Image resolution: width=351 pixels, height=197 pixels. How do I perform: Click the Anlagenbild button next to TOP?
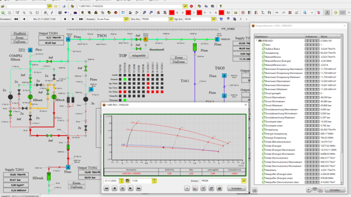coord(139,55)
